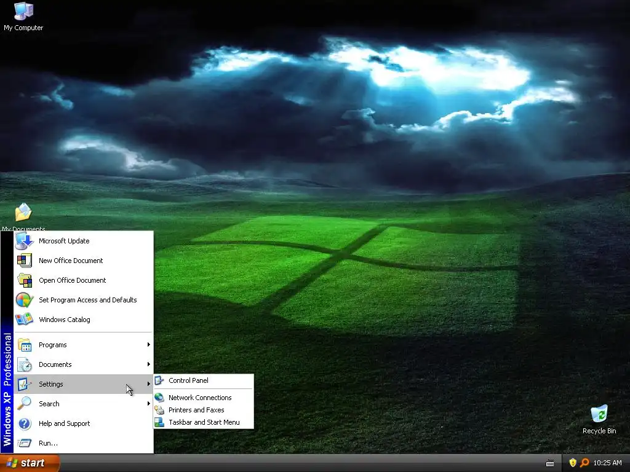Click the Open Office Document icon
This screenshot has width=630, height=472.
pos(25,280)
